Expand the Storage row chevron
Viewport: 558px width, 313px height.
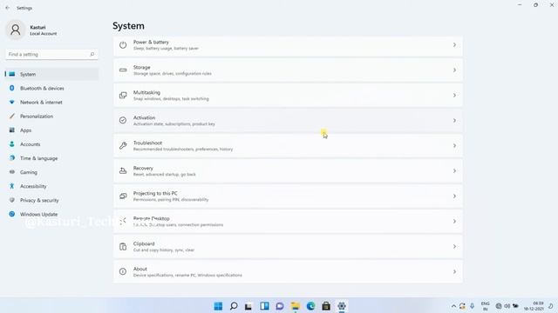click(x=454, y=70)
